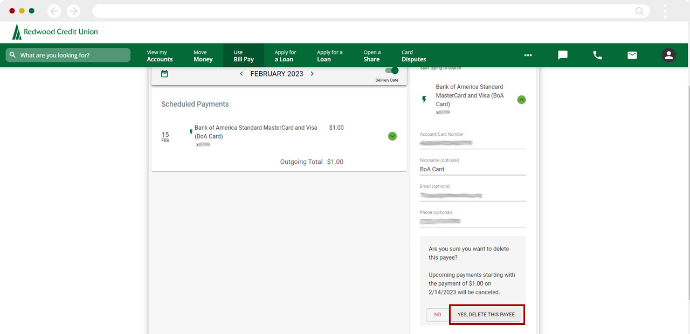
Task: Click the payee name in the scheduled payment row
Action: coord(256,132)
